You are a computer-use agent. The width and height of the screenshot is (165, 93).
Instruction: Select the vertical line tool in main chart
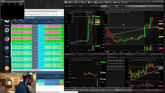pyautogui.click(x=108, y=9)
